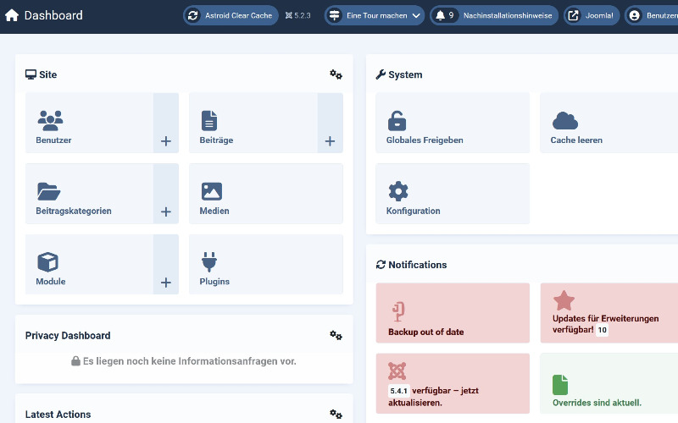Click the Globales Freigeben unlock icon
The height and width of the screenshot is (423, 678).
(397, 120)
